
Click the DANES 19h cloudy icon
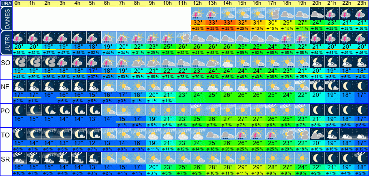click(302, 14)
